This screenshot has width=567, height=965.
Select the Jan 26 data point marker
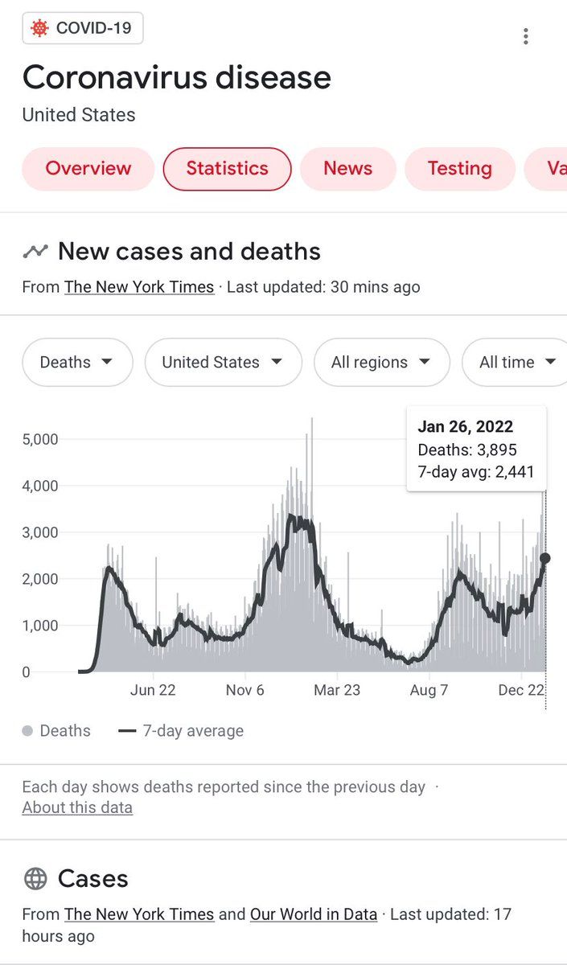click(544, 558)
